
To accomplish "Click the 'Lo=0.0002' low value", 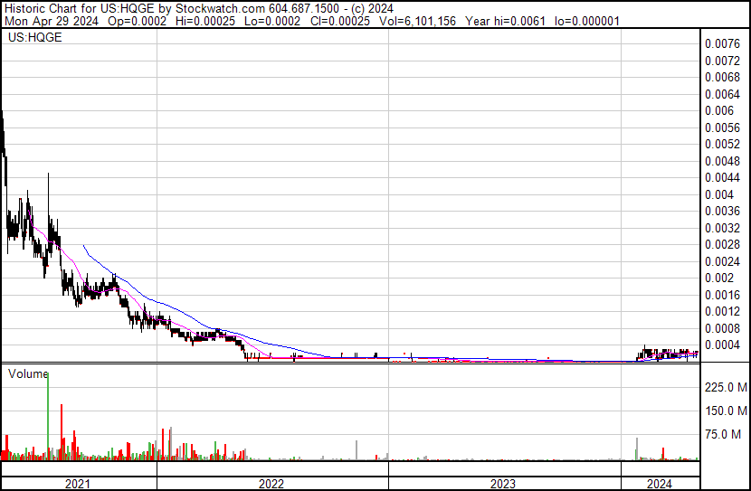I will coord(272,21).
